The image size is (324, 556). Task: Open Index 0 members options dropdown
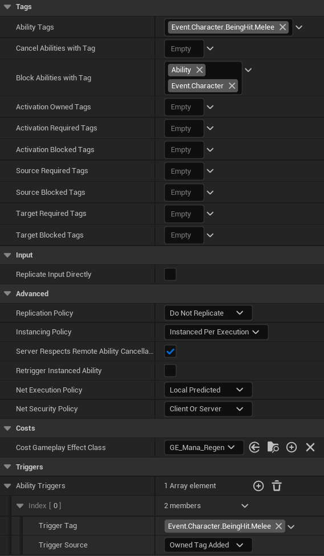click(245, 506)
